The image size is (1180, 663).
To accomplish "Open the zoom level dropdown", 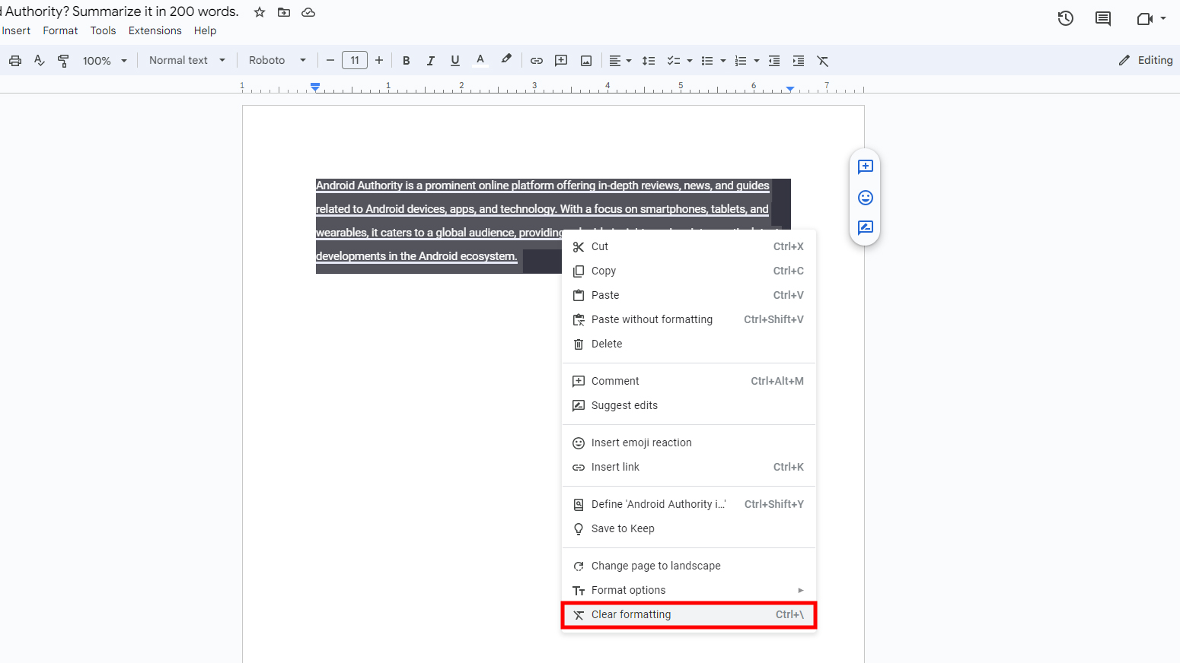I will pyautogui.click(x=104, y=61).
